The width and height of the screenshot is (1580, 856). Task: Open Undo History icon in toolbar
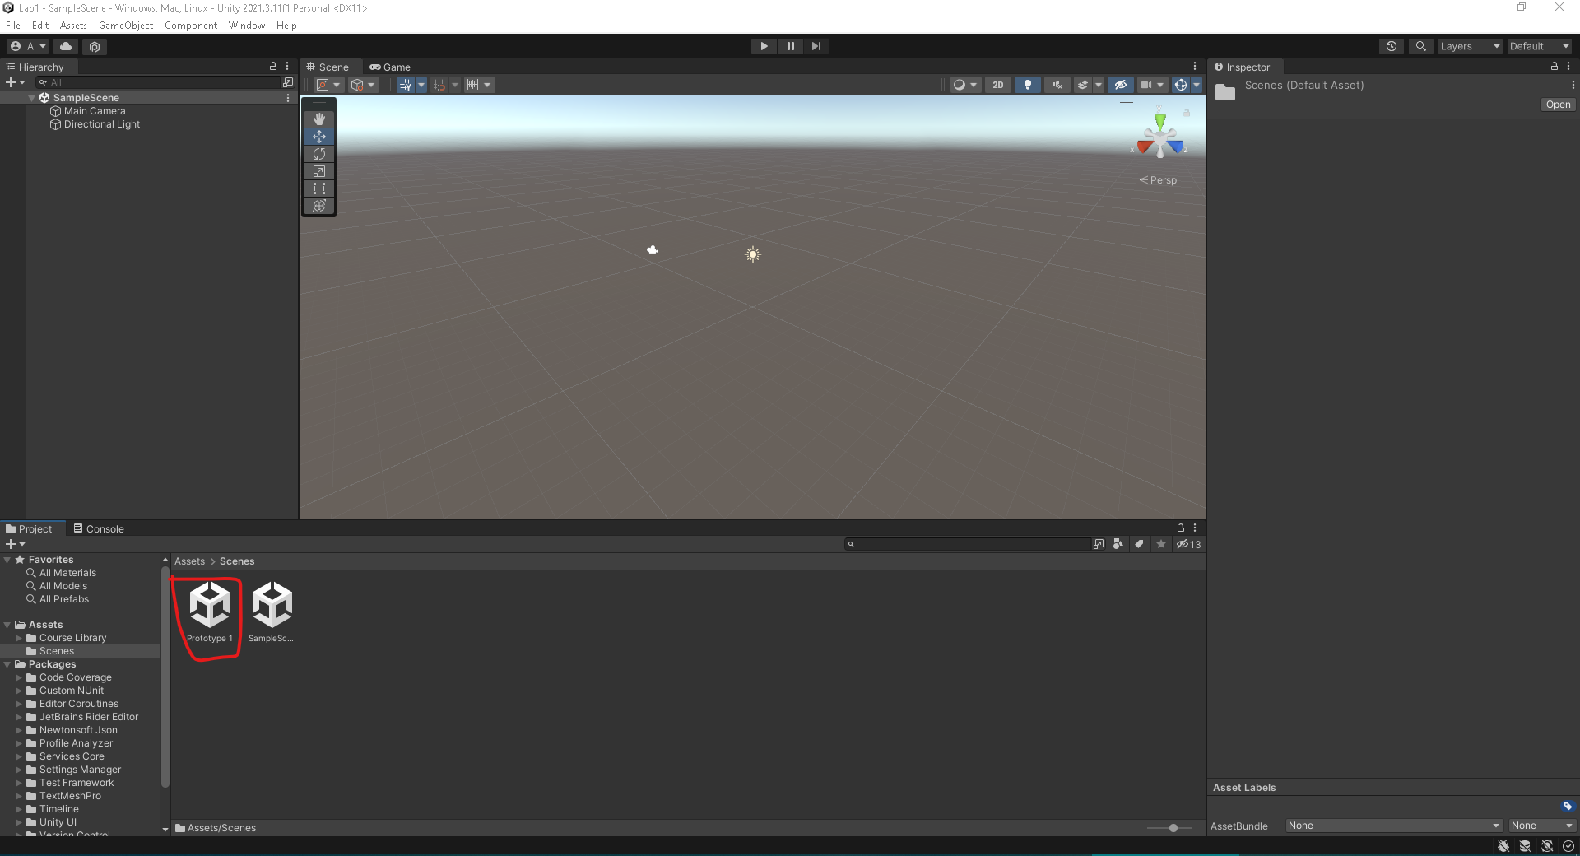tap(1391, 46)
